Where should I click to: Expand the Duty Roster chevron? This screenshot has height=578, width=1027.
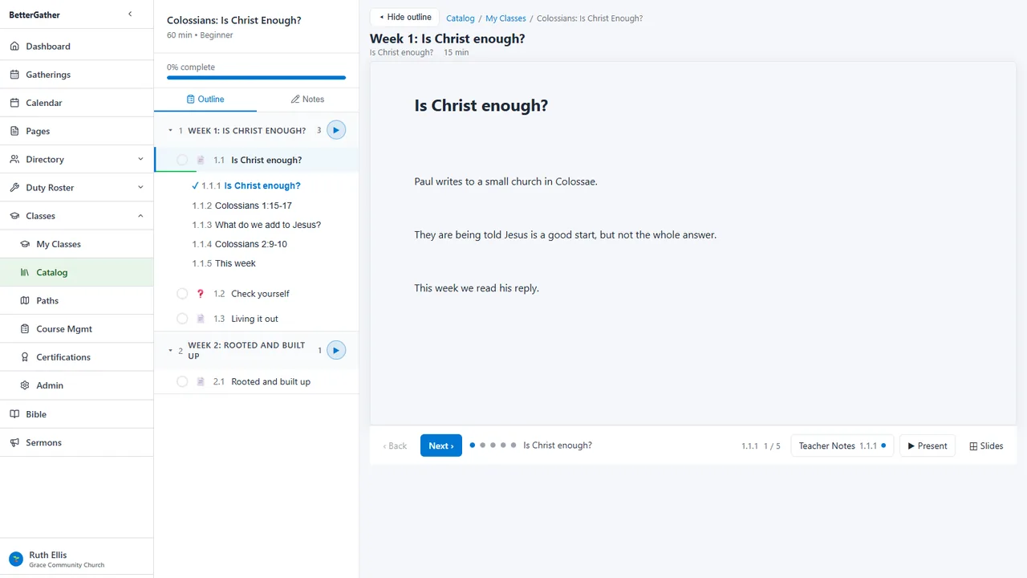coord(140,187)
